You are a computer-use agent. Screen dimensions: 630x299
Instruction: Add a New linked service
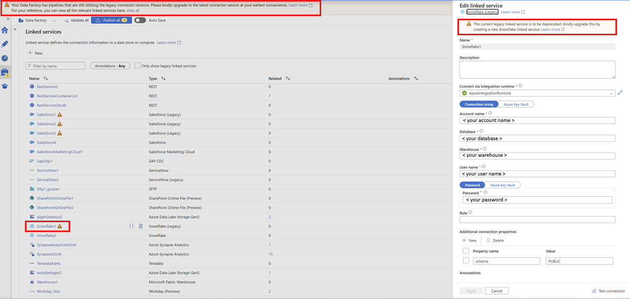click(35, 53)
